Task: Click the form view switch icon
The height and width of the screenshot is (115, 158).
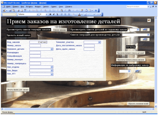Action: click(4, 10)
